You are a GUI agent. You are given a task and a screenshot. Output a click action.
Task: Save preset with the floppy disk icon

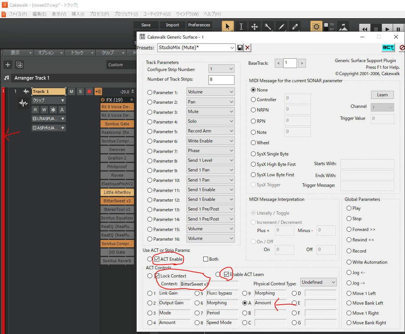(240, 48)
